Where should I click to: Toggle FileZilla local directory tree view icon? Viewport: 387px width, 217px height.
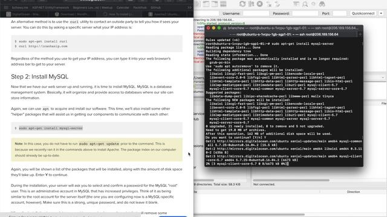click(206, 4)
